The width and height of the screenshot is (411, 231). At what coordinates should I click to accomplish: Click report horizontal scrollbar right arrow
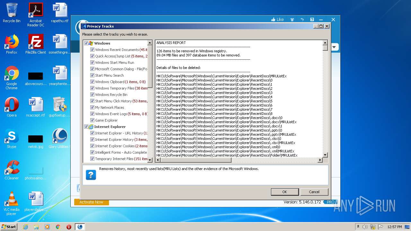320,160
